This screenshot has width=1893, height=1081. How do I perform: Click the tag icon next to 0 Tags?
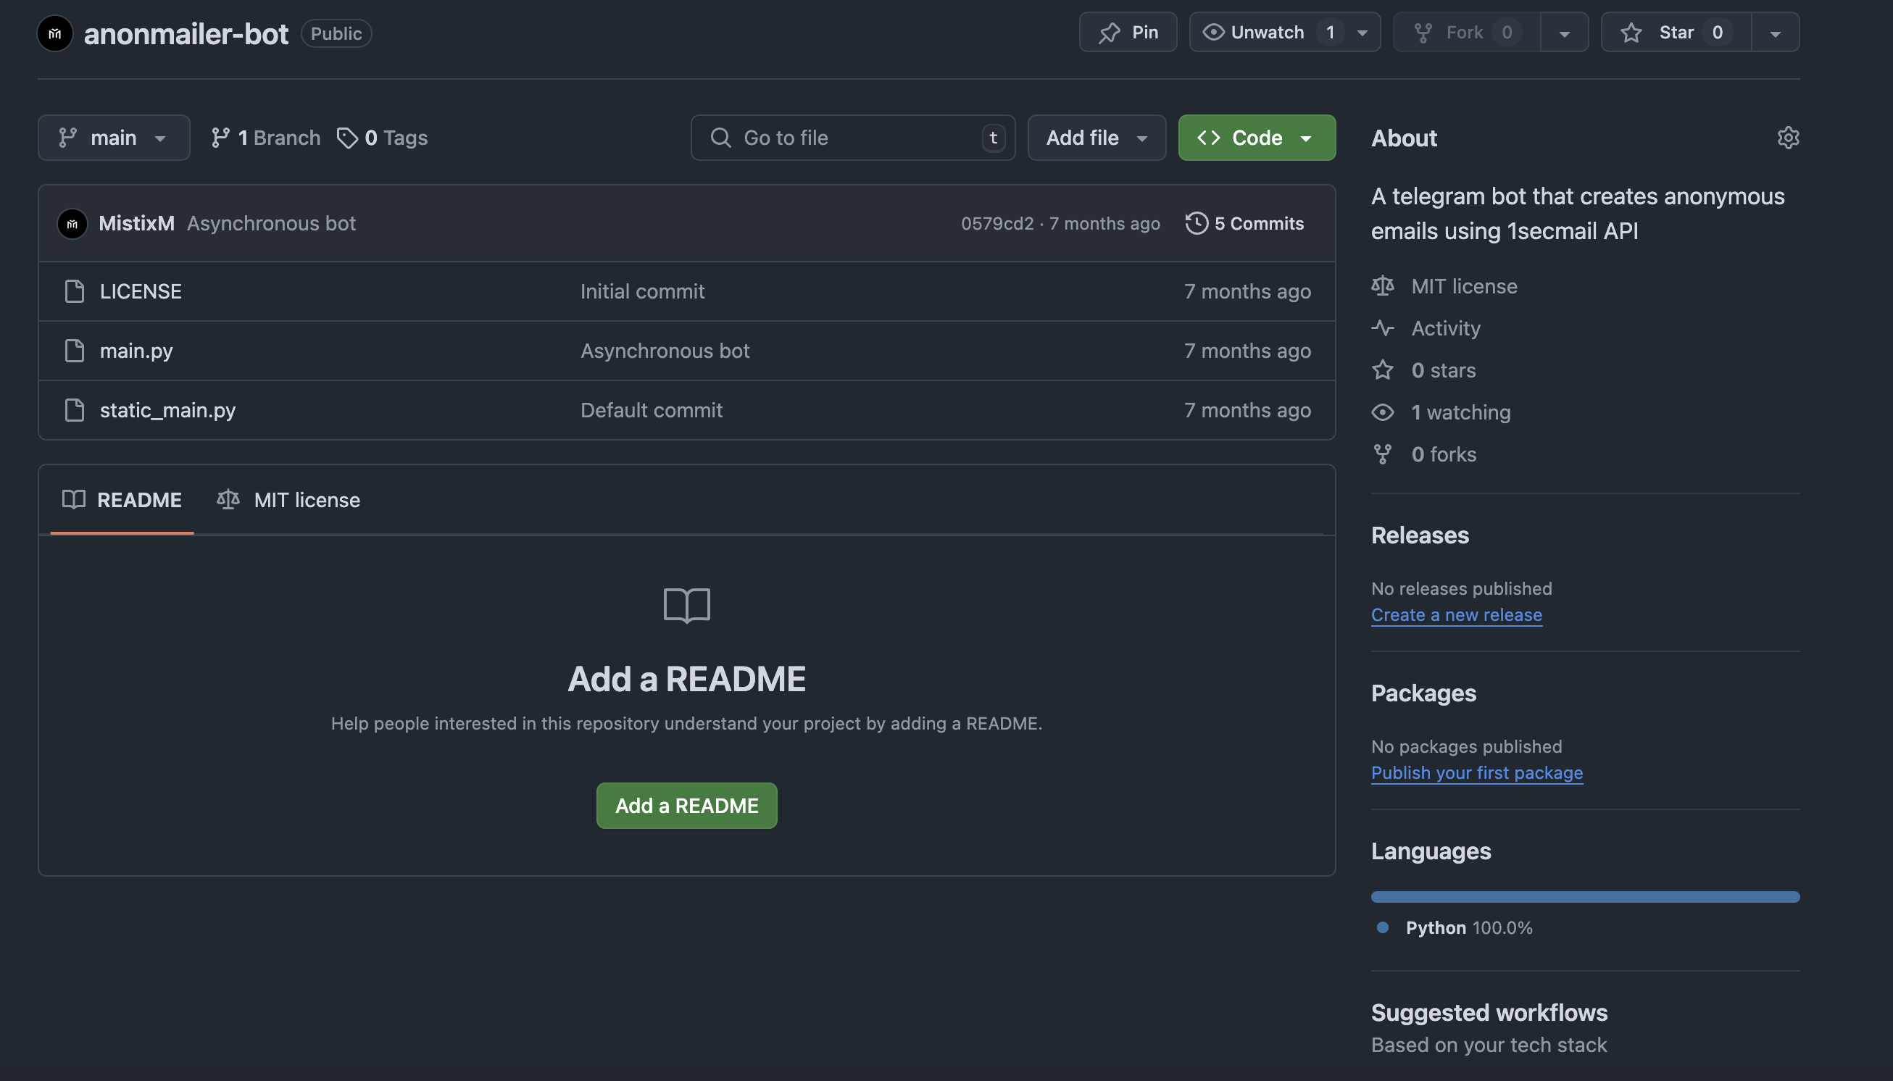click(348, 138)
